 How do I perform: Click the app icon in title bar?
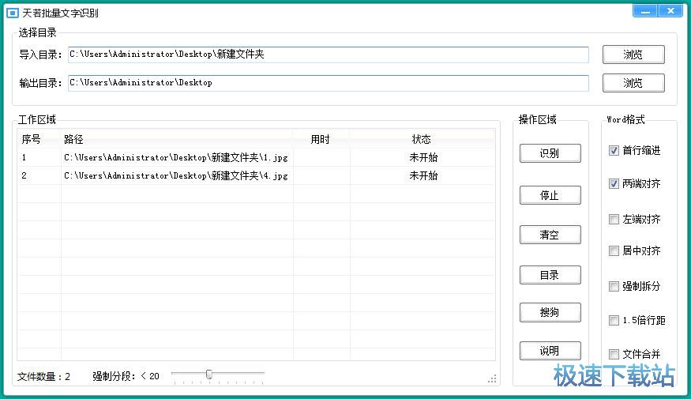pos(12,13)
